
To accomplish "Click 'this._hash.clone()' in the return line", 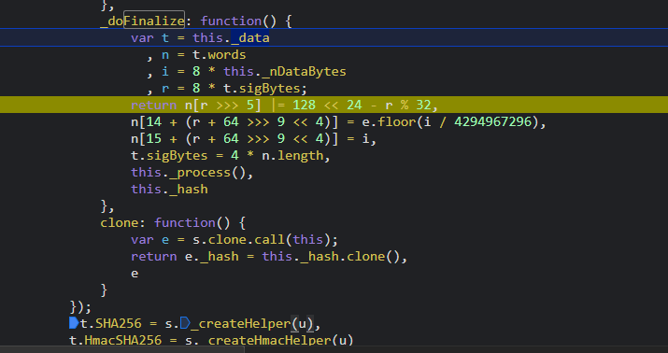I will click(331, 256).
